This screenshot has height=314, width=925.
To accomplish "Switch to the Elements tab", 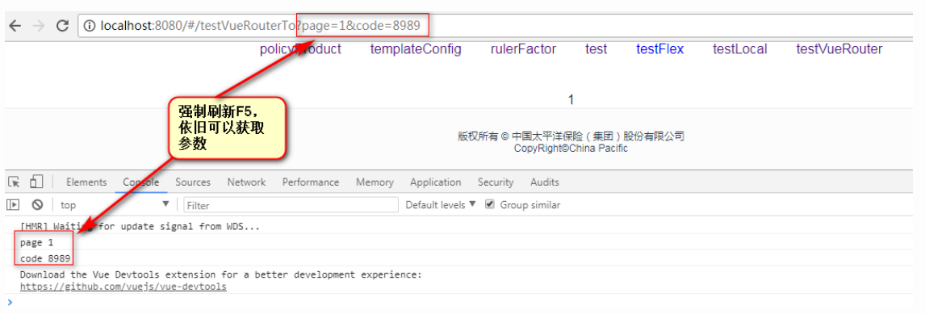I will [x=86, y=182].
